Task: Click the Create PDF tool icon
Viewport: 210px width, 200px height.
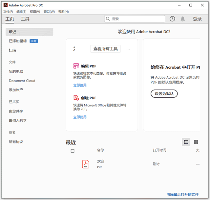Action: point(76,98)
